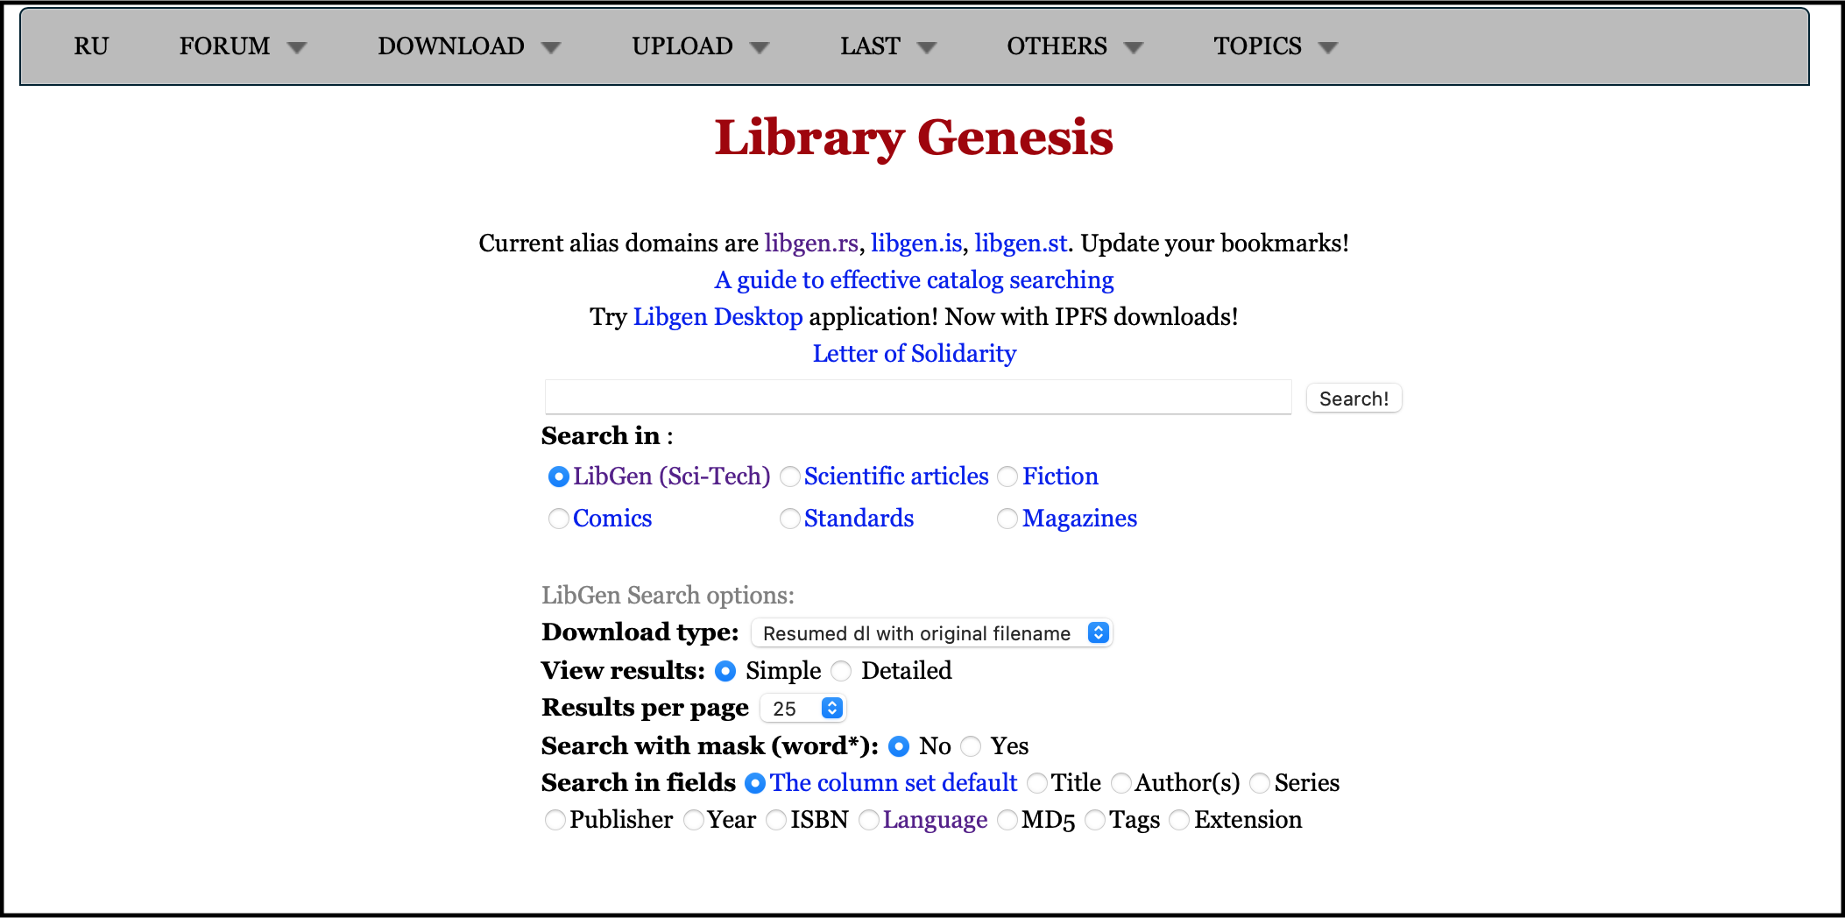Viewport: 1845px width, 918px height.
Task: Open the FORUM menu
Action: (224, 46)
